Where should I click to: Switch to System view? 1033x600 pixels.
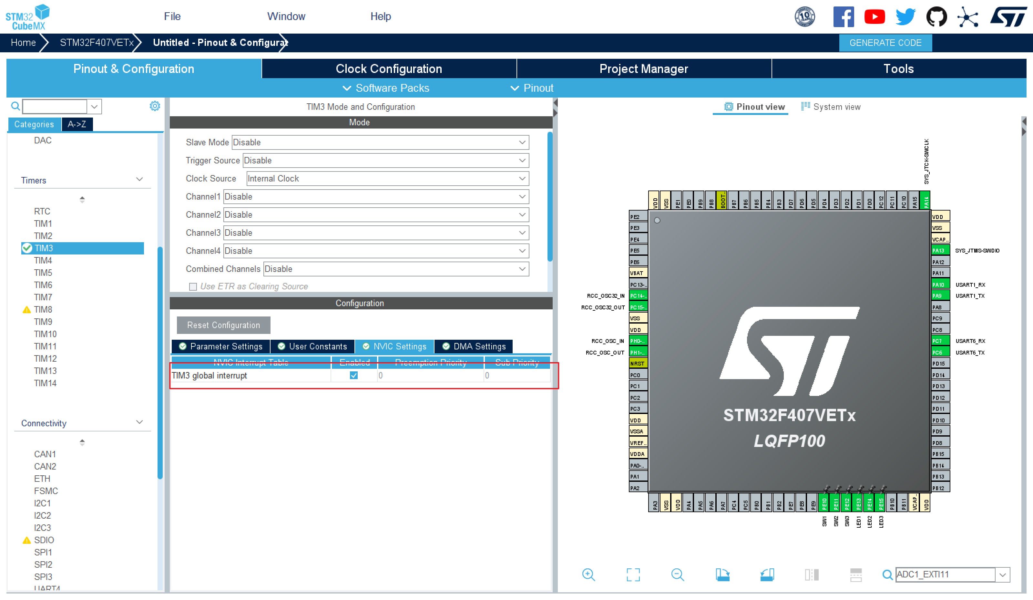pos(831,107)
